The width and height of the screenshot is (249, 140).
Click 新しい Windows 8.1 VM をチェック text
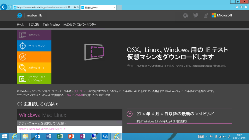162,121
